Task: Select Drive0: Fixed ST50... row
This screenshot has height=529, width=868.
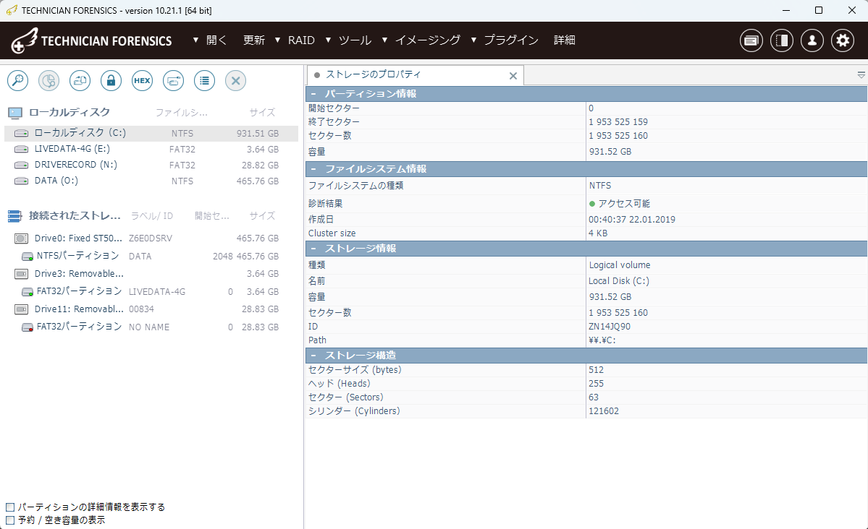Action: 151,238
